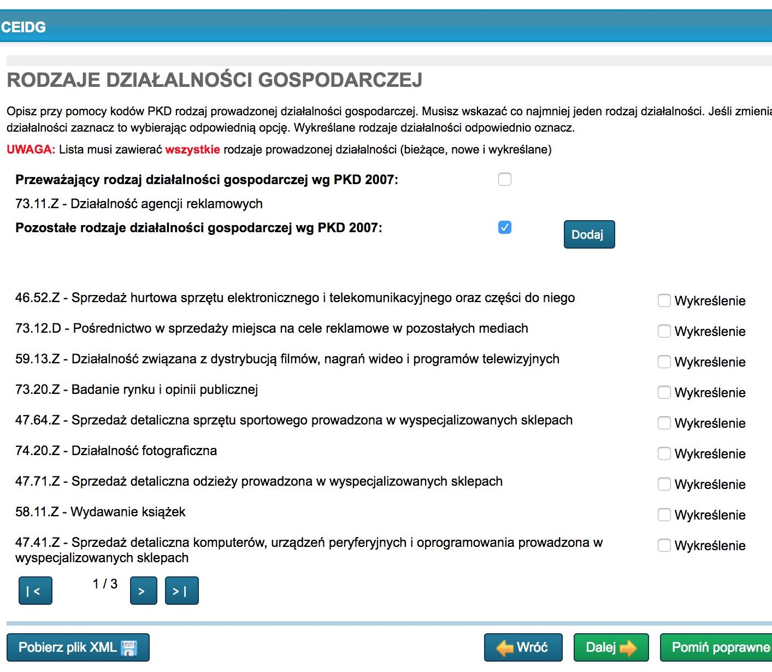
Task: Select the 73.12.D Pośrednictwo w sprzedaży row text
Action: coord(272,328)
